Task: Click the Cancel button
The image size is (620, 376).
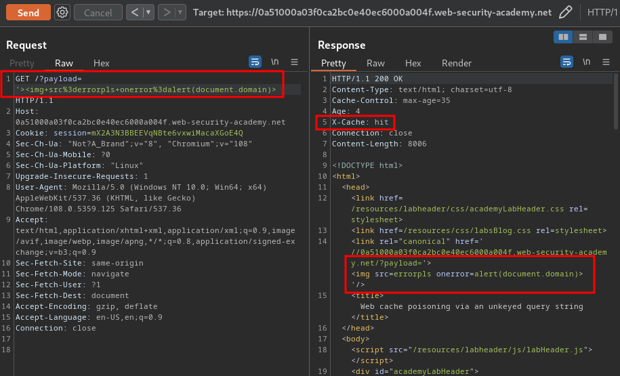Action: point(98,13)
